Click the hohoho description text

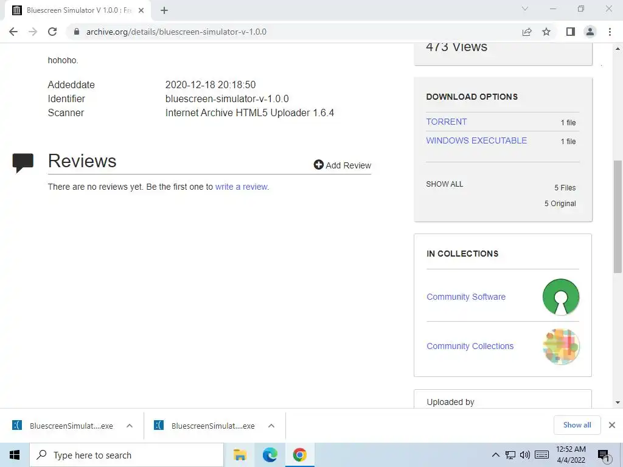[x=63, y=60]
